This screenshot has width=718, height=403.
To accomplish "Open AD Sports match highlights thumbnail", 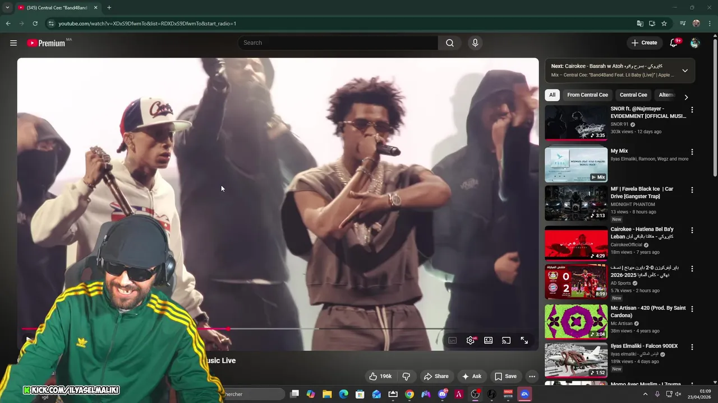I will (576, 282).
